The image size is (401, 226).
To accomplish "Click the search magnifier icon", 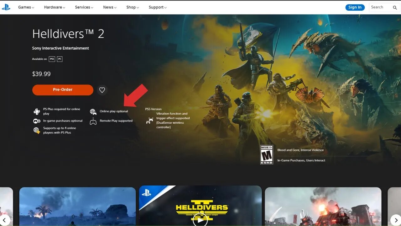I will [x=395, y=7].
